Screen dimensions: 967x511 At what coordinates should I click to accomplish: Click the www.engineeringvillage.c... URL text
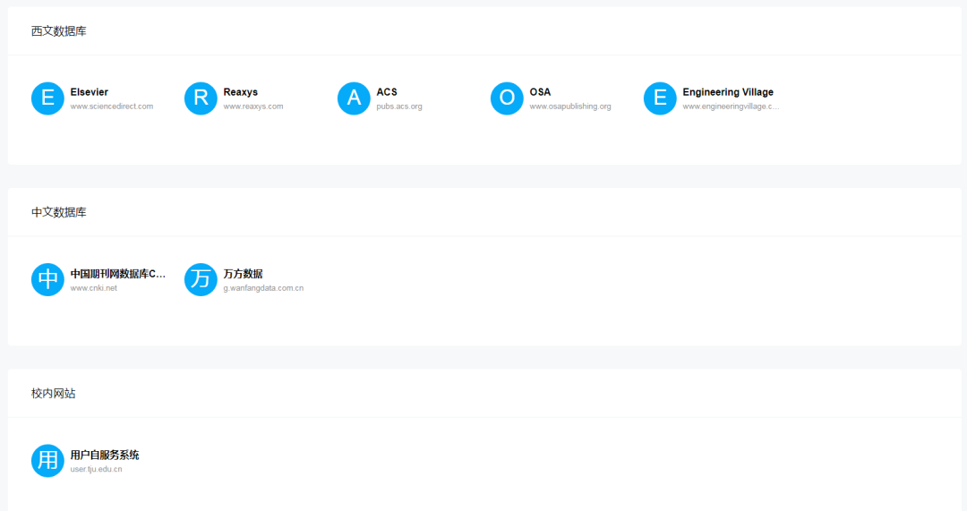click(x=731, y=106)
